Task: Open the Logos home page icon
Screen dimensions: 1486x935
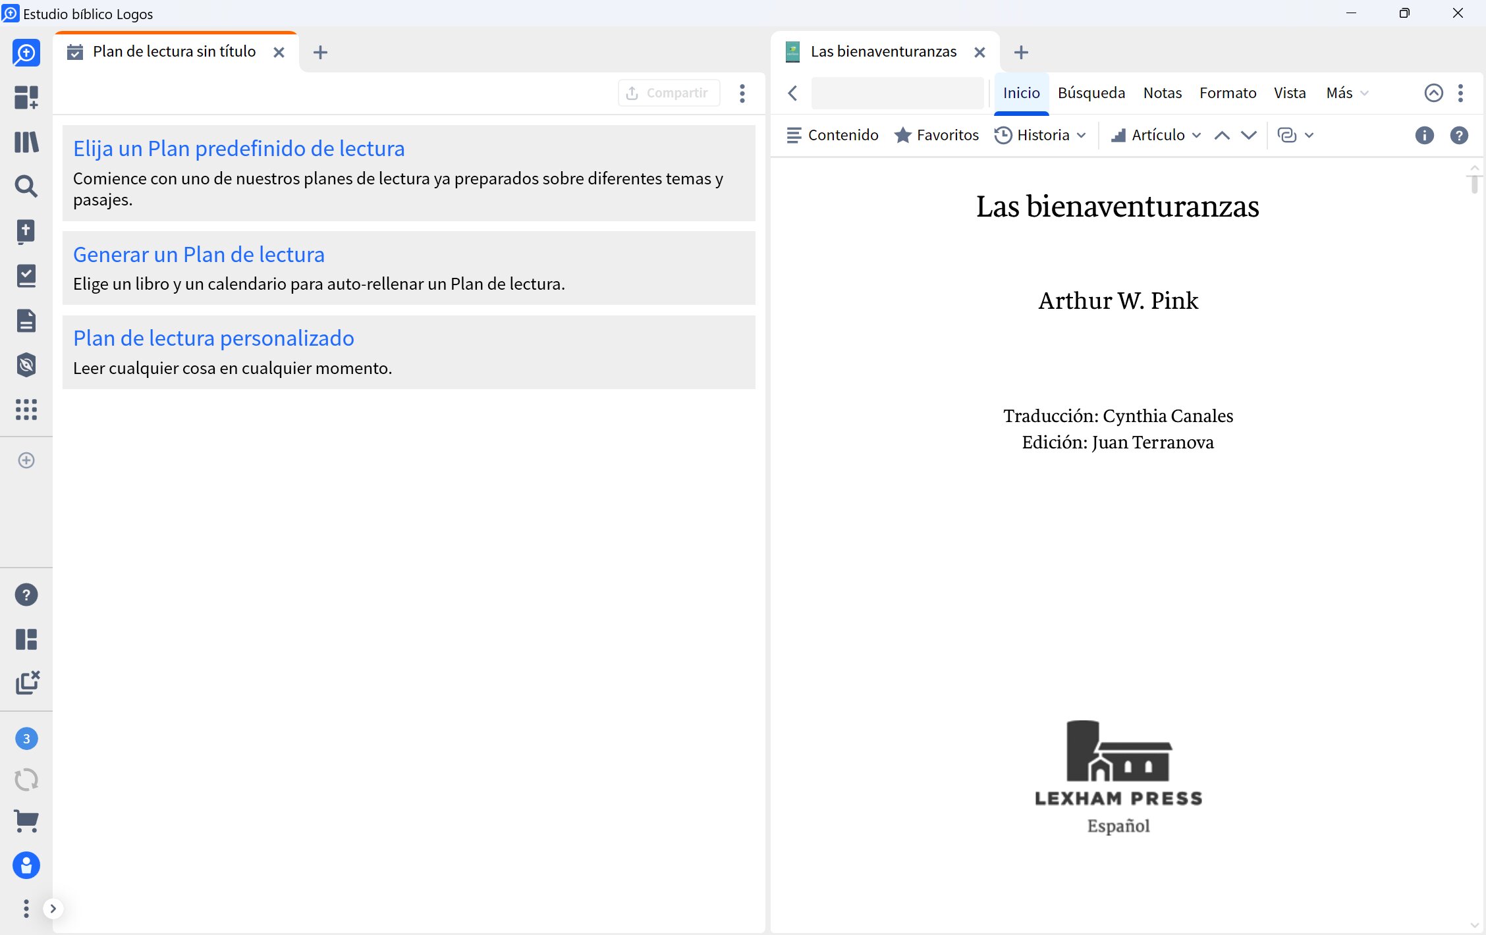Action: click(x=26, y=53)
